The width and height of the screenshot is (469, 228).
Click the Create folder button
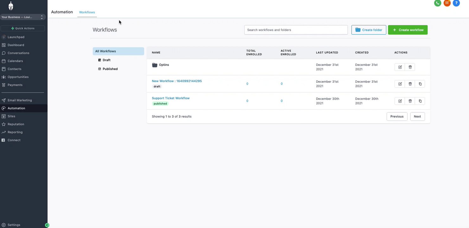click(x=369, y=30)
